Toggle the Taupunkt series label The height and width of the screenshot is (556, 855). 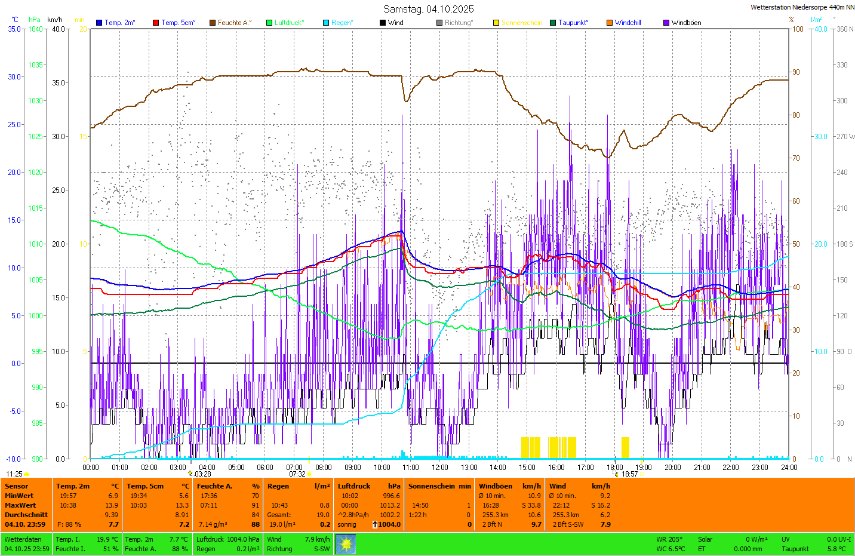click(x=573, y=23)
